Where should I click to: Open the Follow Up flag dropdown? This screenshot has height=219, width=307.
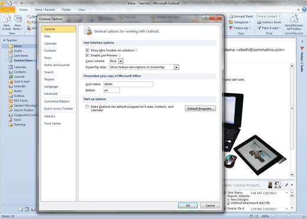coord(240,28)
